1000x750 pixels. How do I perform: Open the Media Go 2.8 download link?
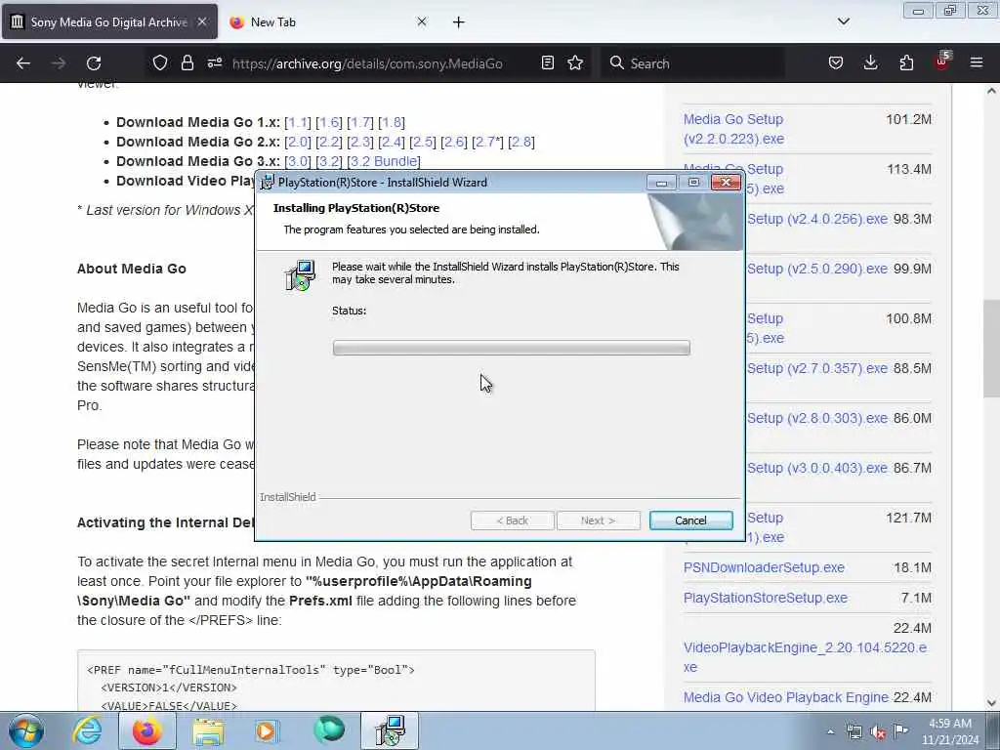[x=521, y=142]
